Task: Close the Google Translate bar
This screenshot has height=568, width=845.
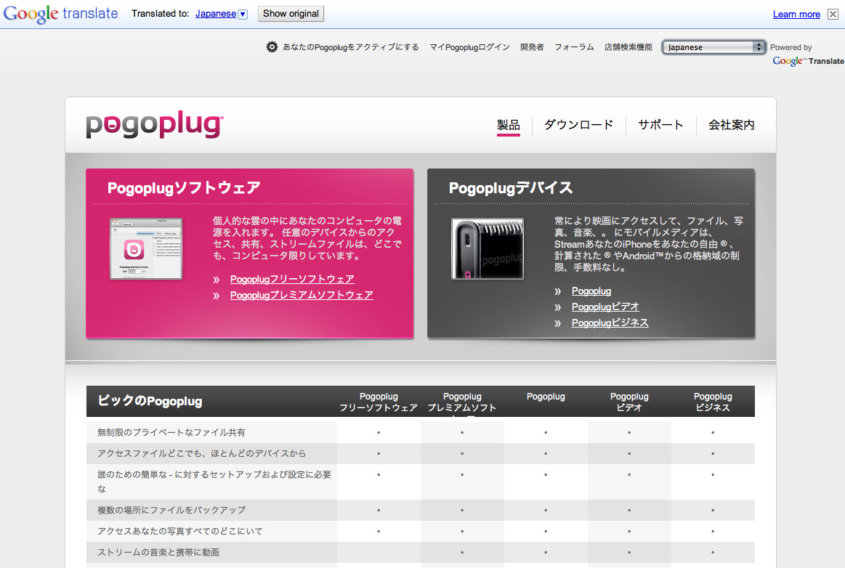Action: pyautogui.click(x=833, y=14)
